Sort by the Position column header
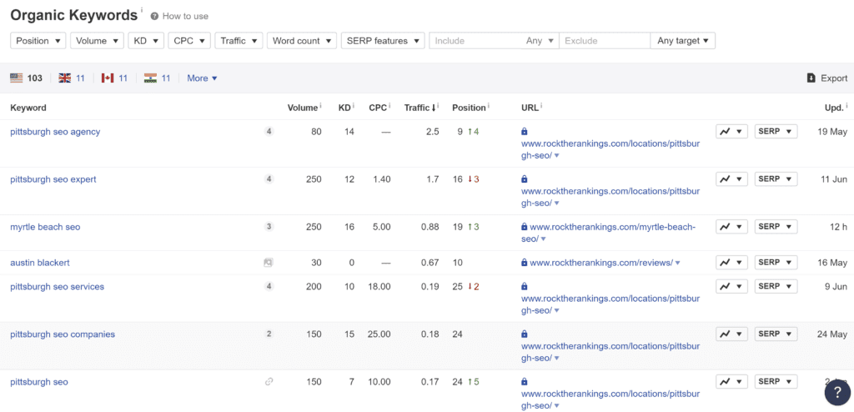 (470, 108)
